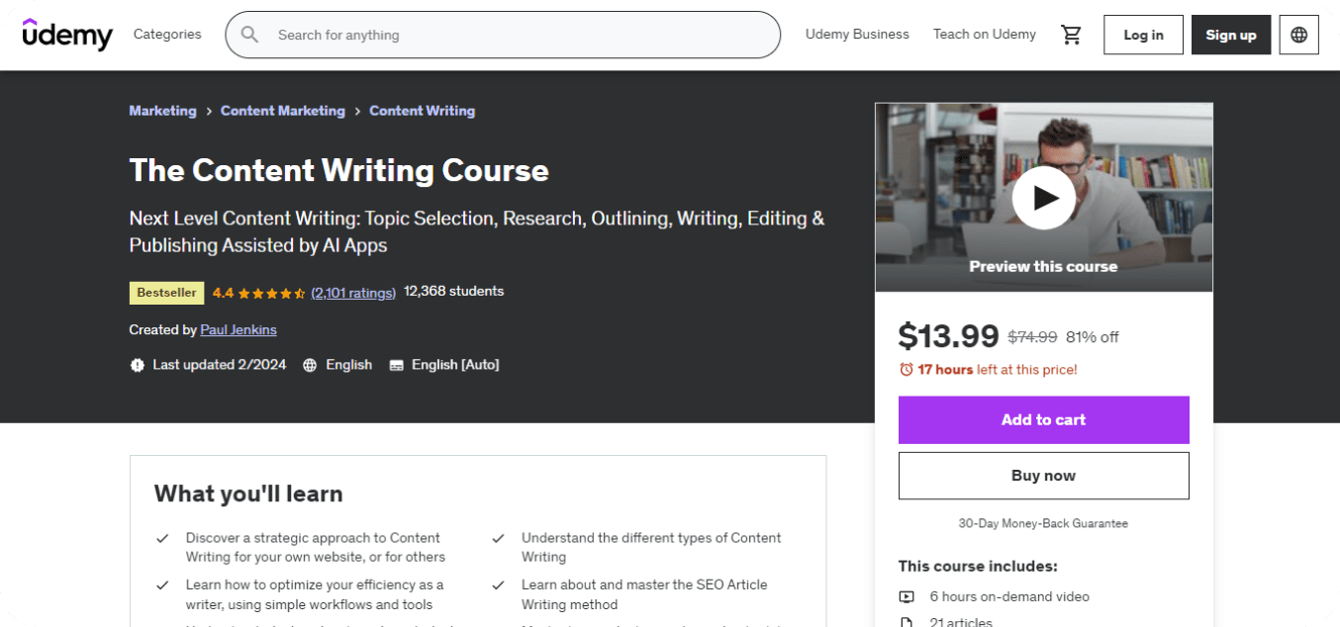
Task: Click the course preview video thumbnail
Action: (1043, 197)
